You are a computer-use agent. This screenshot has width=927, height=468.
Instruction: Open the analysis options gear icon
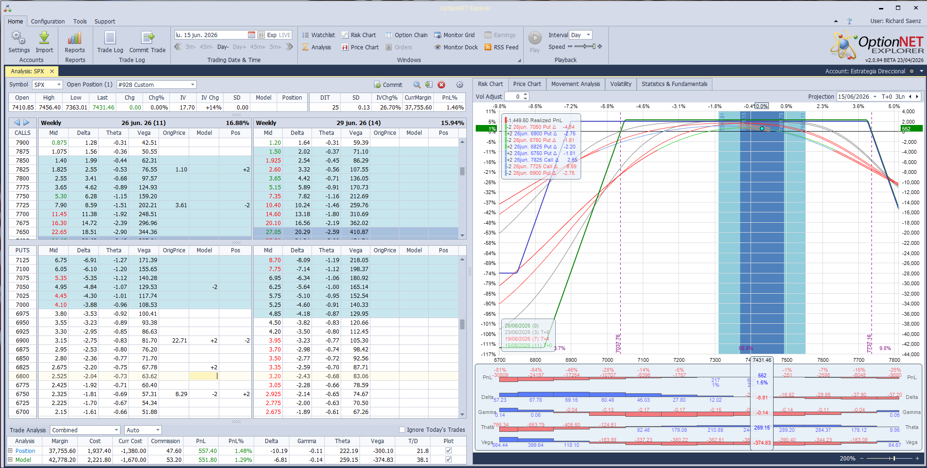point(460,85)
